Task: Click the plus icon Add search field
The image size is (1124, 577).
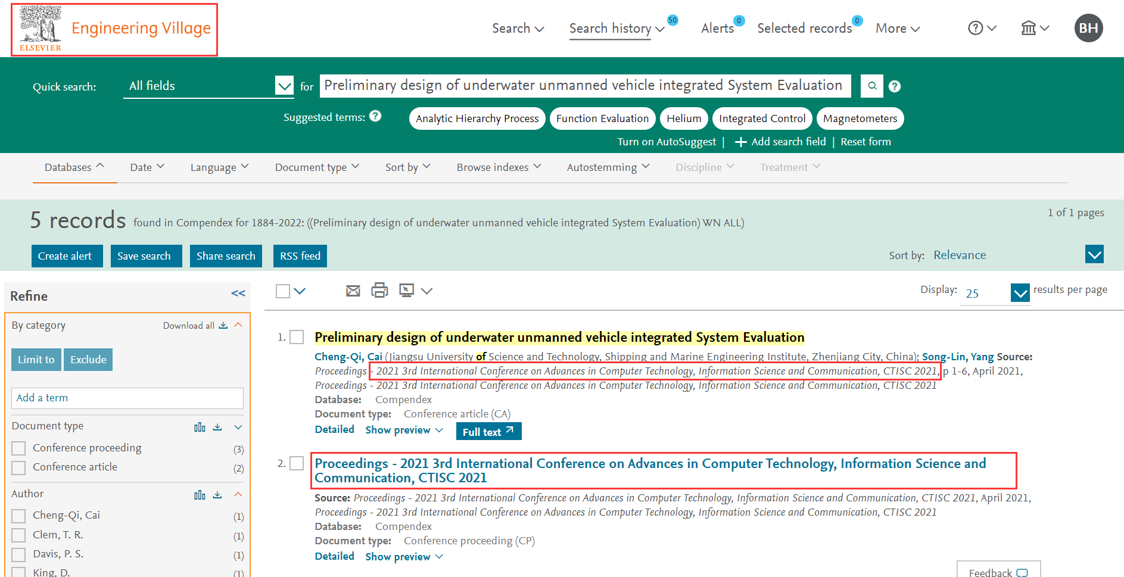Action: click(741, 142)
